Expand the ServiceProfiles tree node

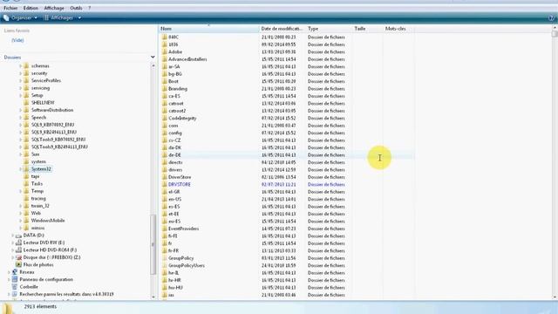[20, 80]
